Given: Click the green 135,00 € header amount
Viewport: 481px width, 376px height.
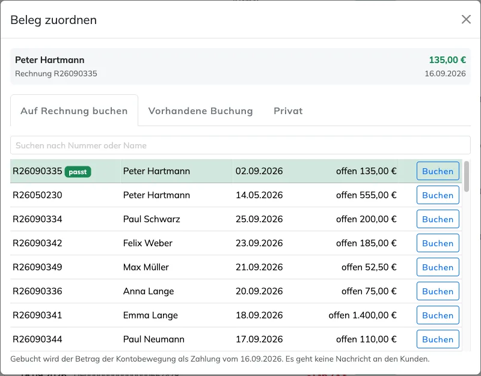Looking at the screenshot, I should (x=447, y=59).
